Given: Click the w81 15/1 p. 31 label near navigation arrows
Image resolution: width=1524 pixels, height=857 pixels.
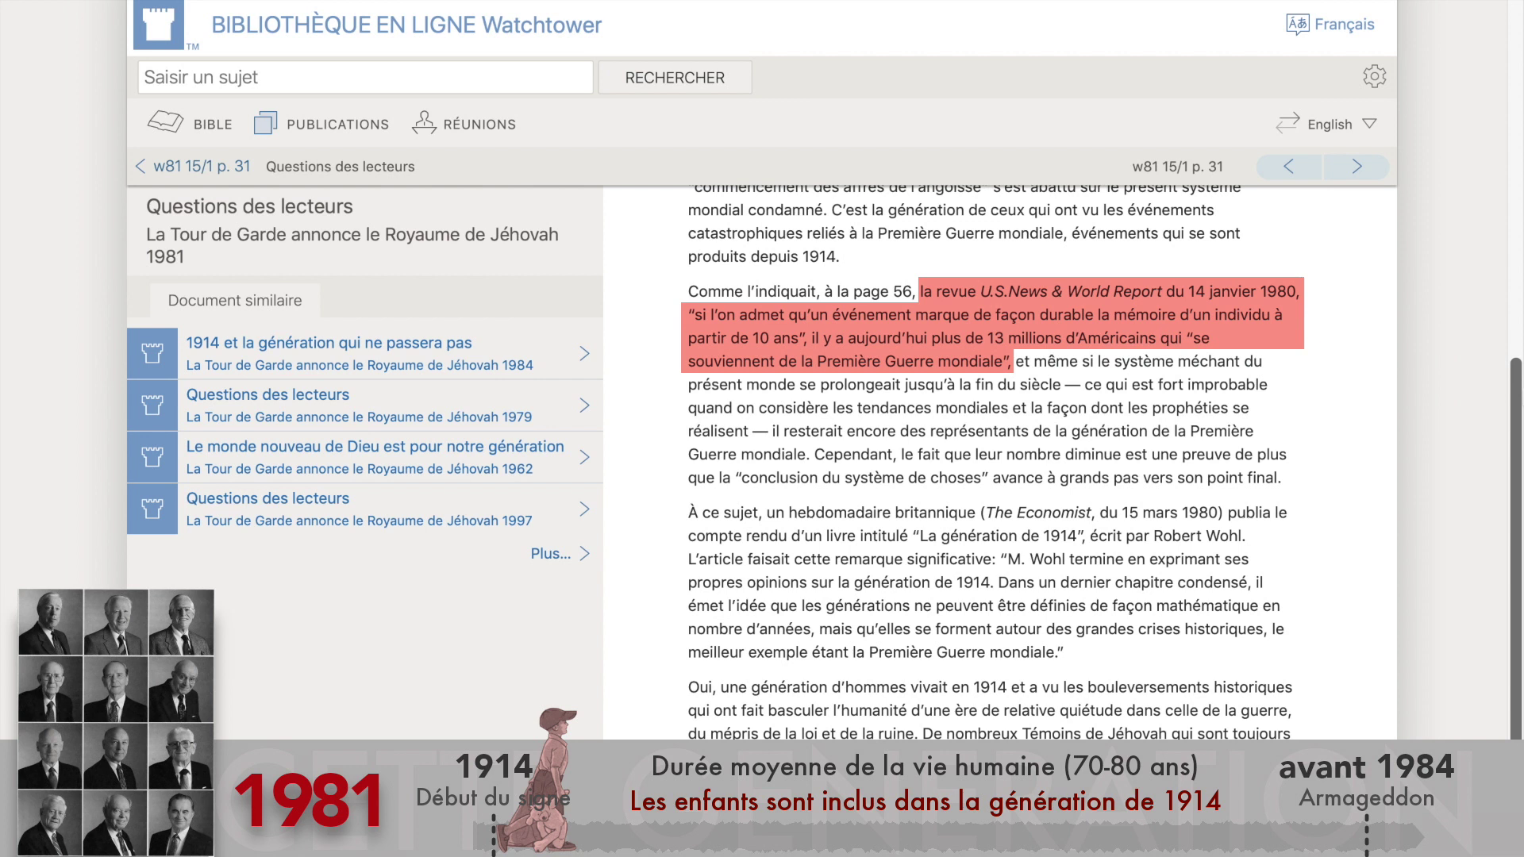Looking at the screenshot, I should 1177,167.
